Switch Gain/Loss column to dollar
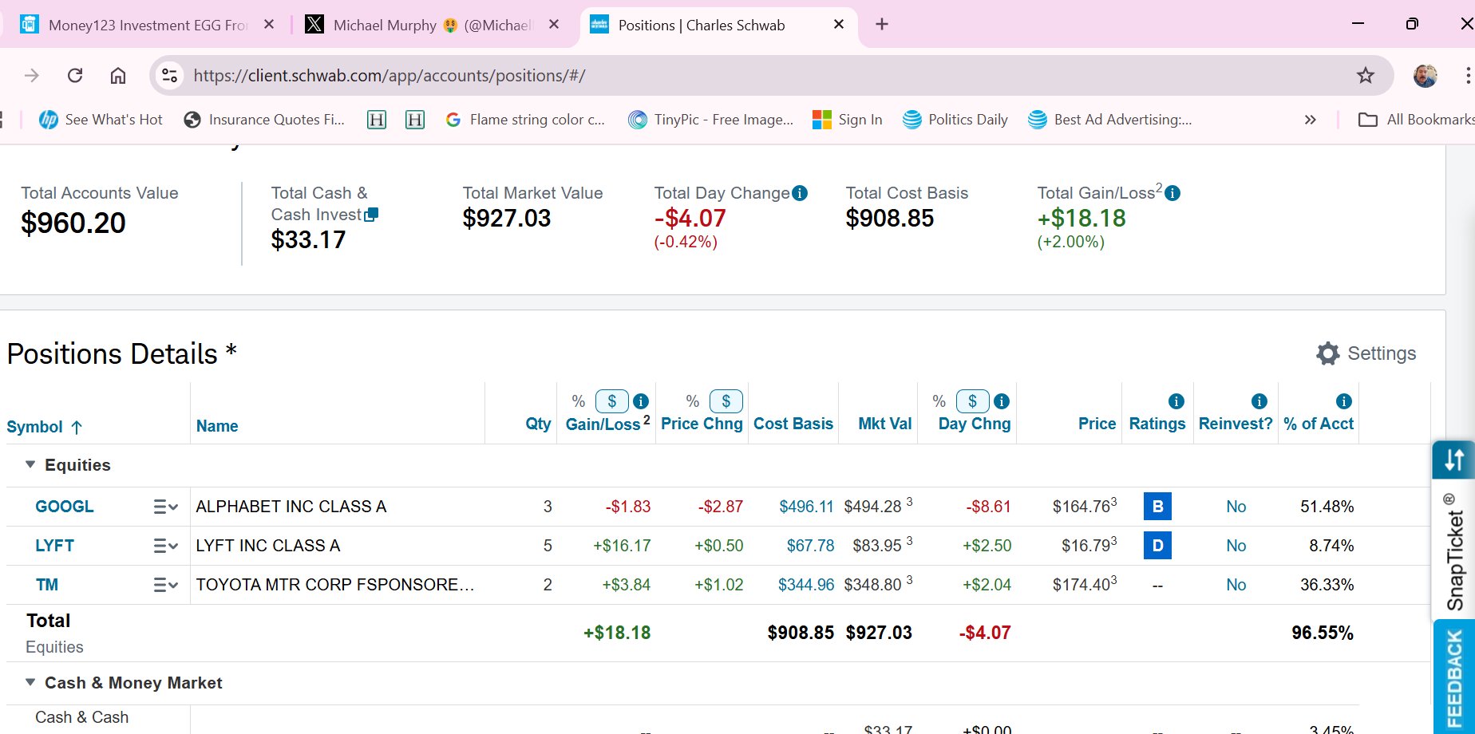1475x734 pixels. (x=612, y=401)
